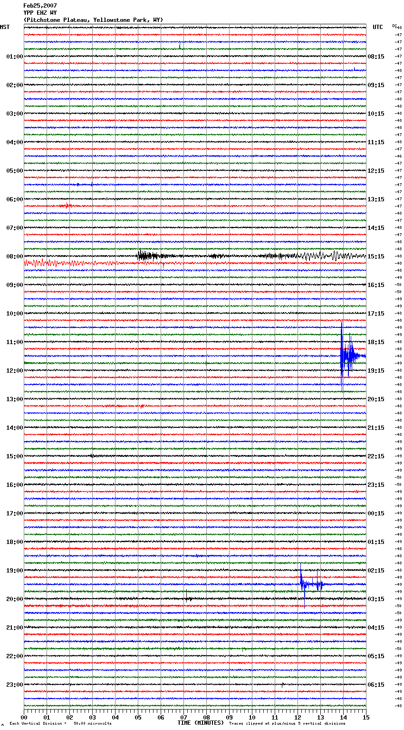Click the Pitchstone Plateau location title
The width and height of the screenshot is (404, 730).
click(x=93, y=20)
